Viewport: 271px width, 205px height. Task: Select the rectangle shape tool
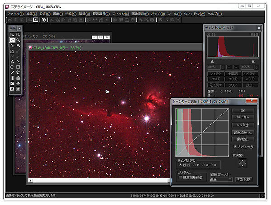(18, 67)
